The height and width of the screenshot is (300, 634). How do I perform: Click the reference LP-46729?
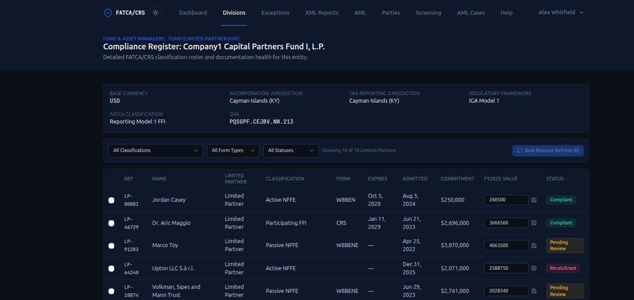point(131,223)
